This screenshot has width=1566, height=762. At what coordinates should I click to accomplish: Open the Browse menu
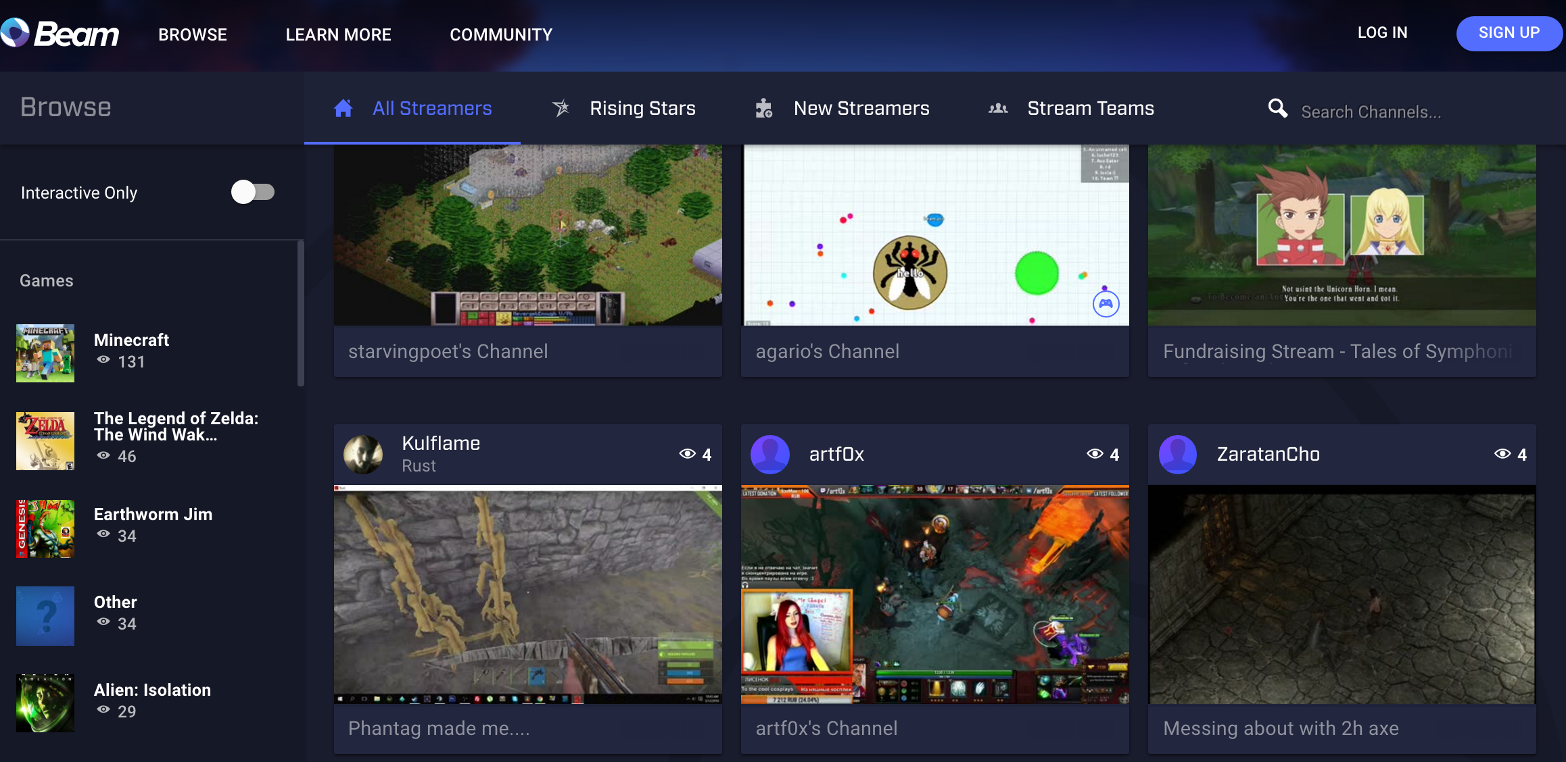[193, 34]
